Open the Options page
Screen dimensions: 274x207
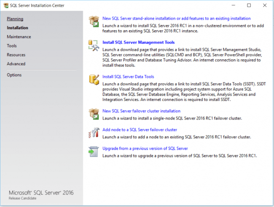[14, 75]
